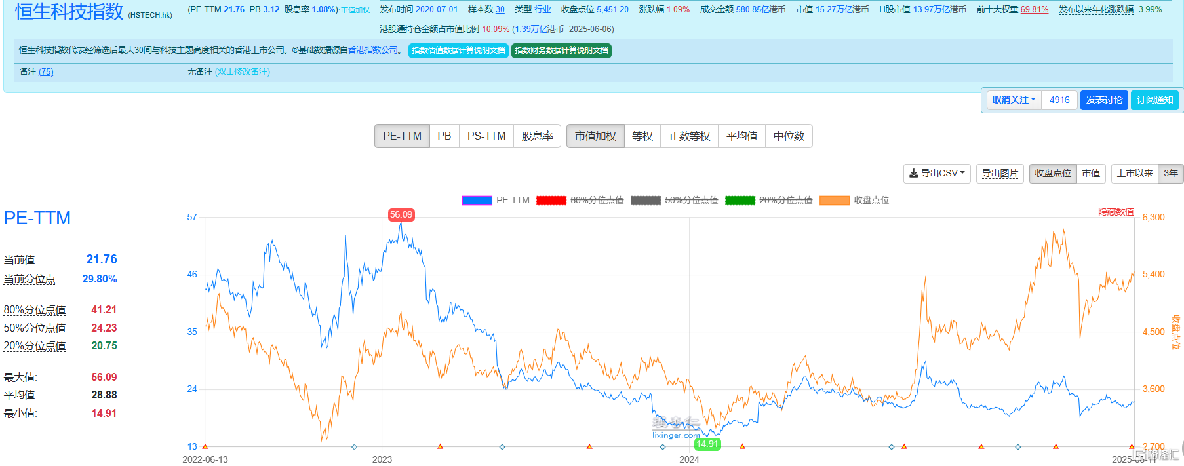Click the large PE-TTM heading above stats
1184x466 pixels.
(x=37, y=218)
